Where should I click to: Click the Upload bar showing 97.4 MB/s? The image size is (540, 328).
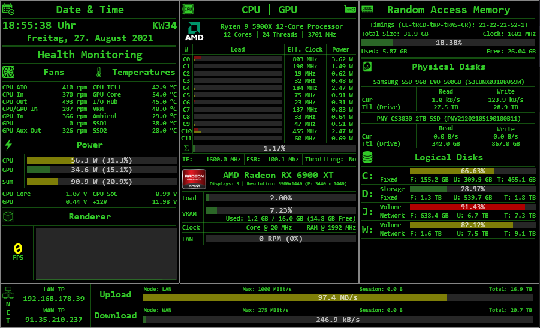[337, 297]
